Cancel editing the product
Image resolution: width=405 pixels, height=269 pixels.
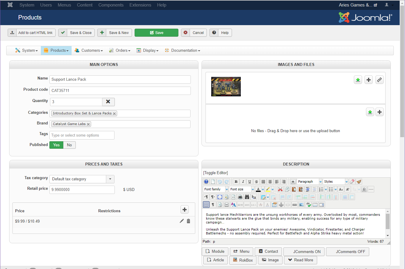pyautogui.click(x=194, y=33)
